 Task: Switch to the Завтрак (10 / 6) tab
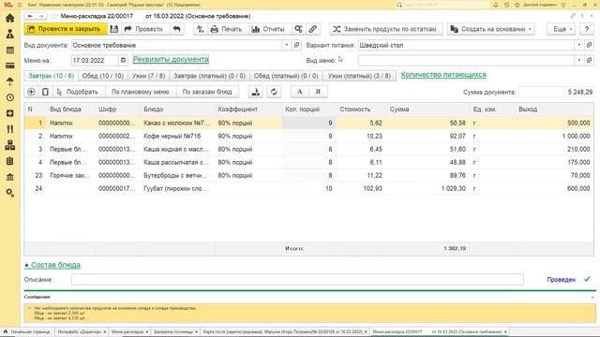click(51, 76)
